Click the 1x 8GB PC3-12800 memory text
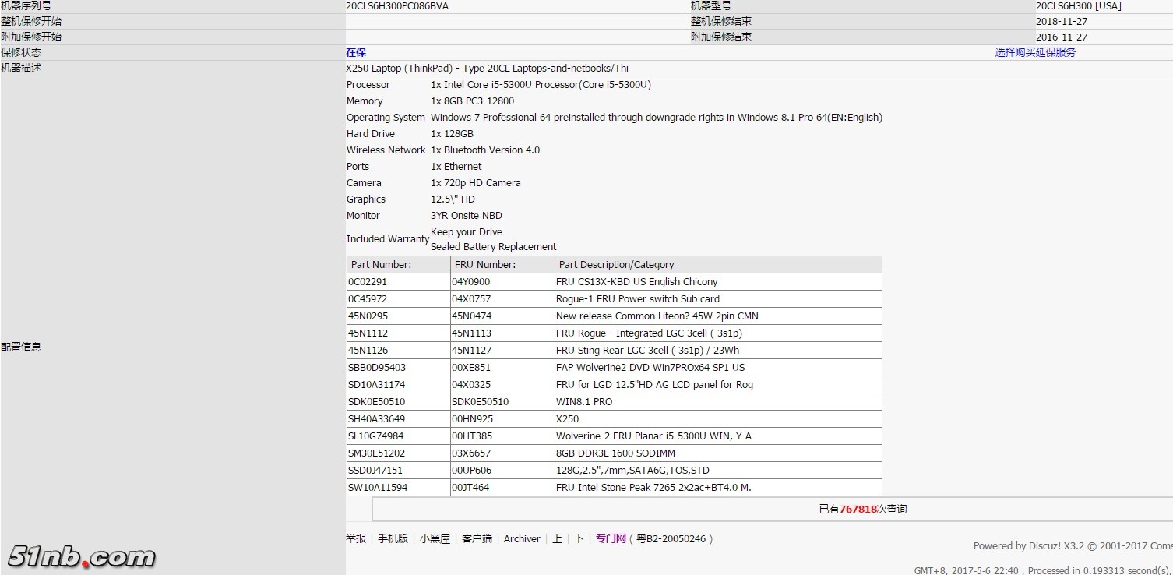This screenshot has width=1173, height=575. coord(472,101)
